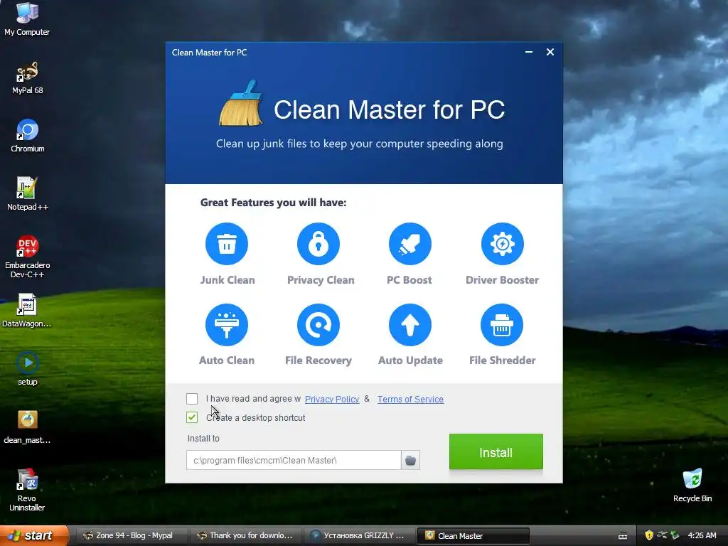
Task: Click the 4:26 AM system clock
Action: point(702,535)
